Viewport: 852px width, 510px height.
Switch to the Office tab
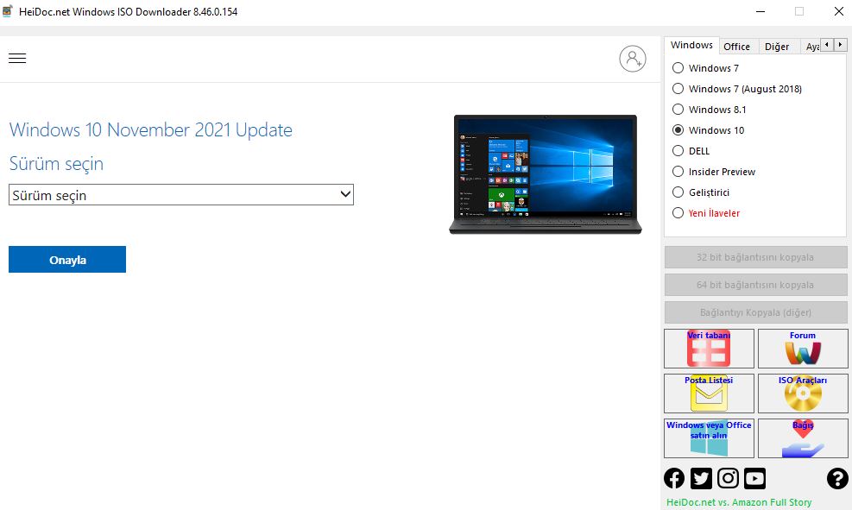coord(737,47)
